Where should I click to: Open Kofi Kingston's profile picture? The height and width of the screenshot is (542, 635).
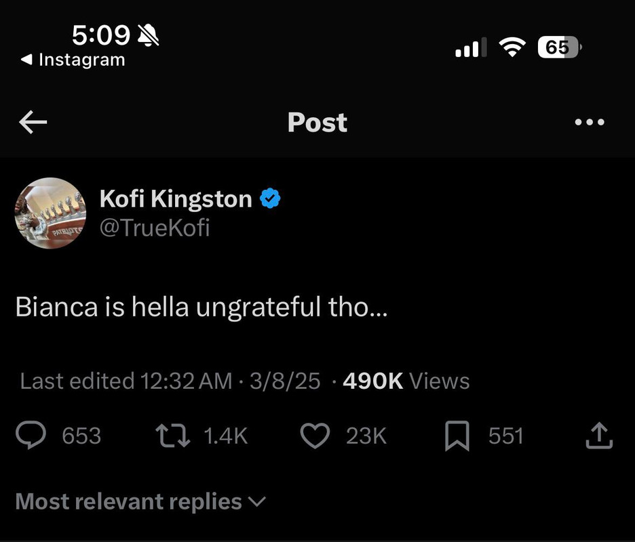(x=50, y=213)
